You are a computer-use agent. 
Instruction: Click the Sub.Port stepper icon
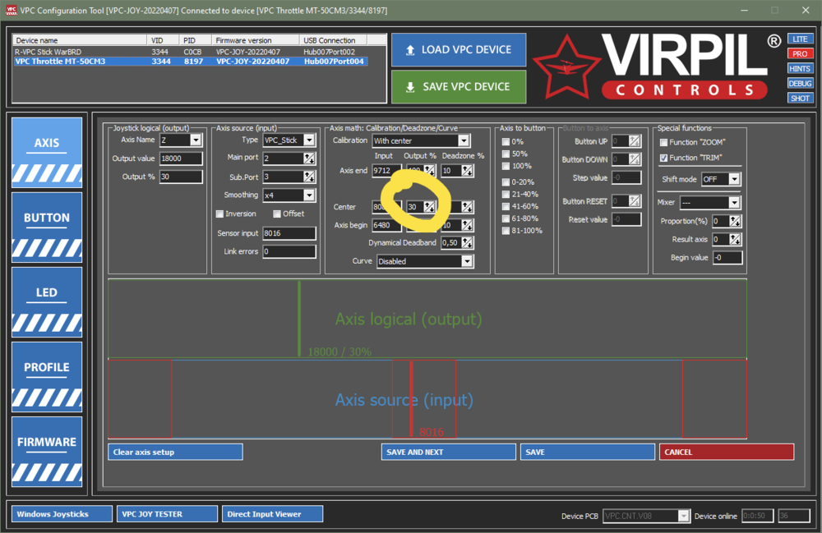(x=309, y=177)
